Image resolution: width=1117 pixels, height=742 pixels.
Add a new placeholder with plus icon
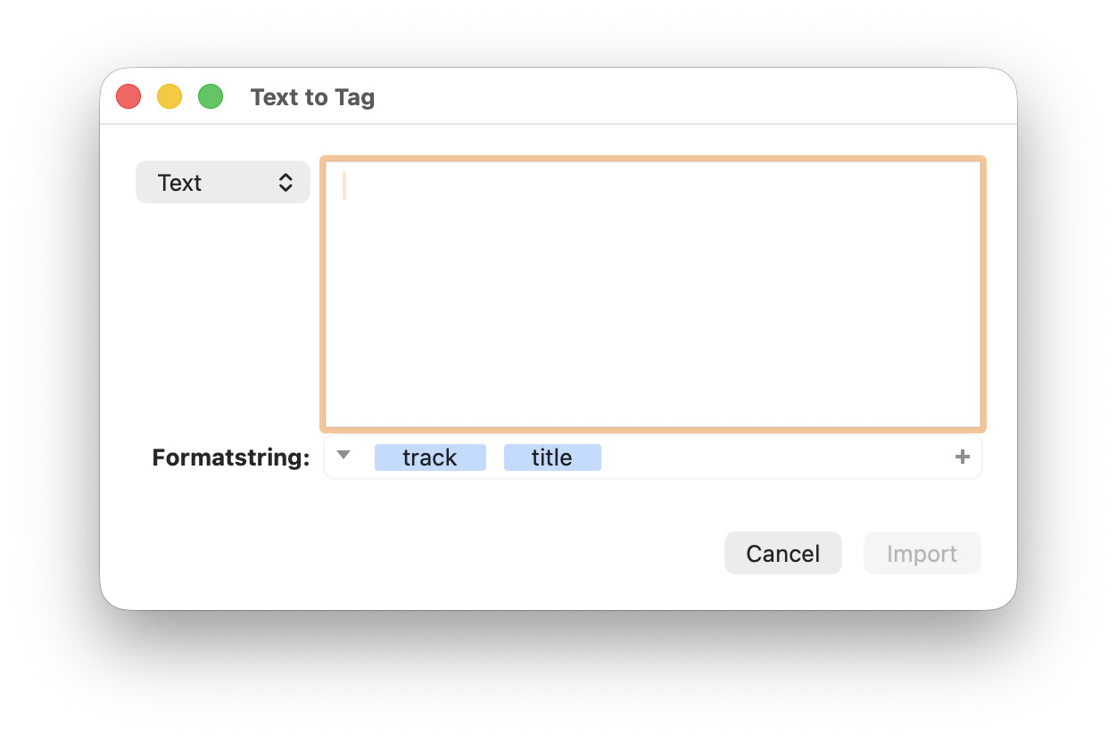962,458
